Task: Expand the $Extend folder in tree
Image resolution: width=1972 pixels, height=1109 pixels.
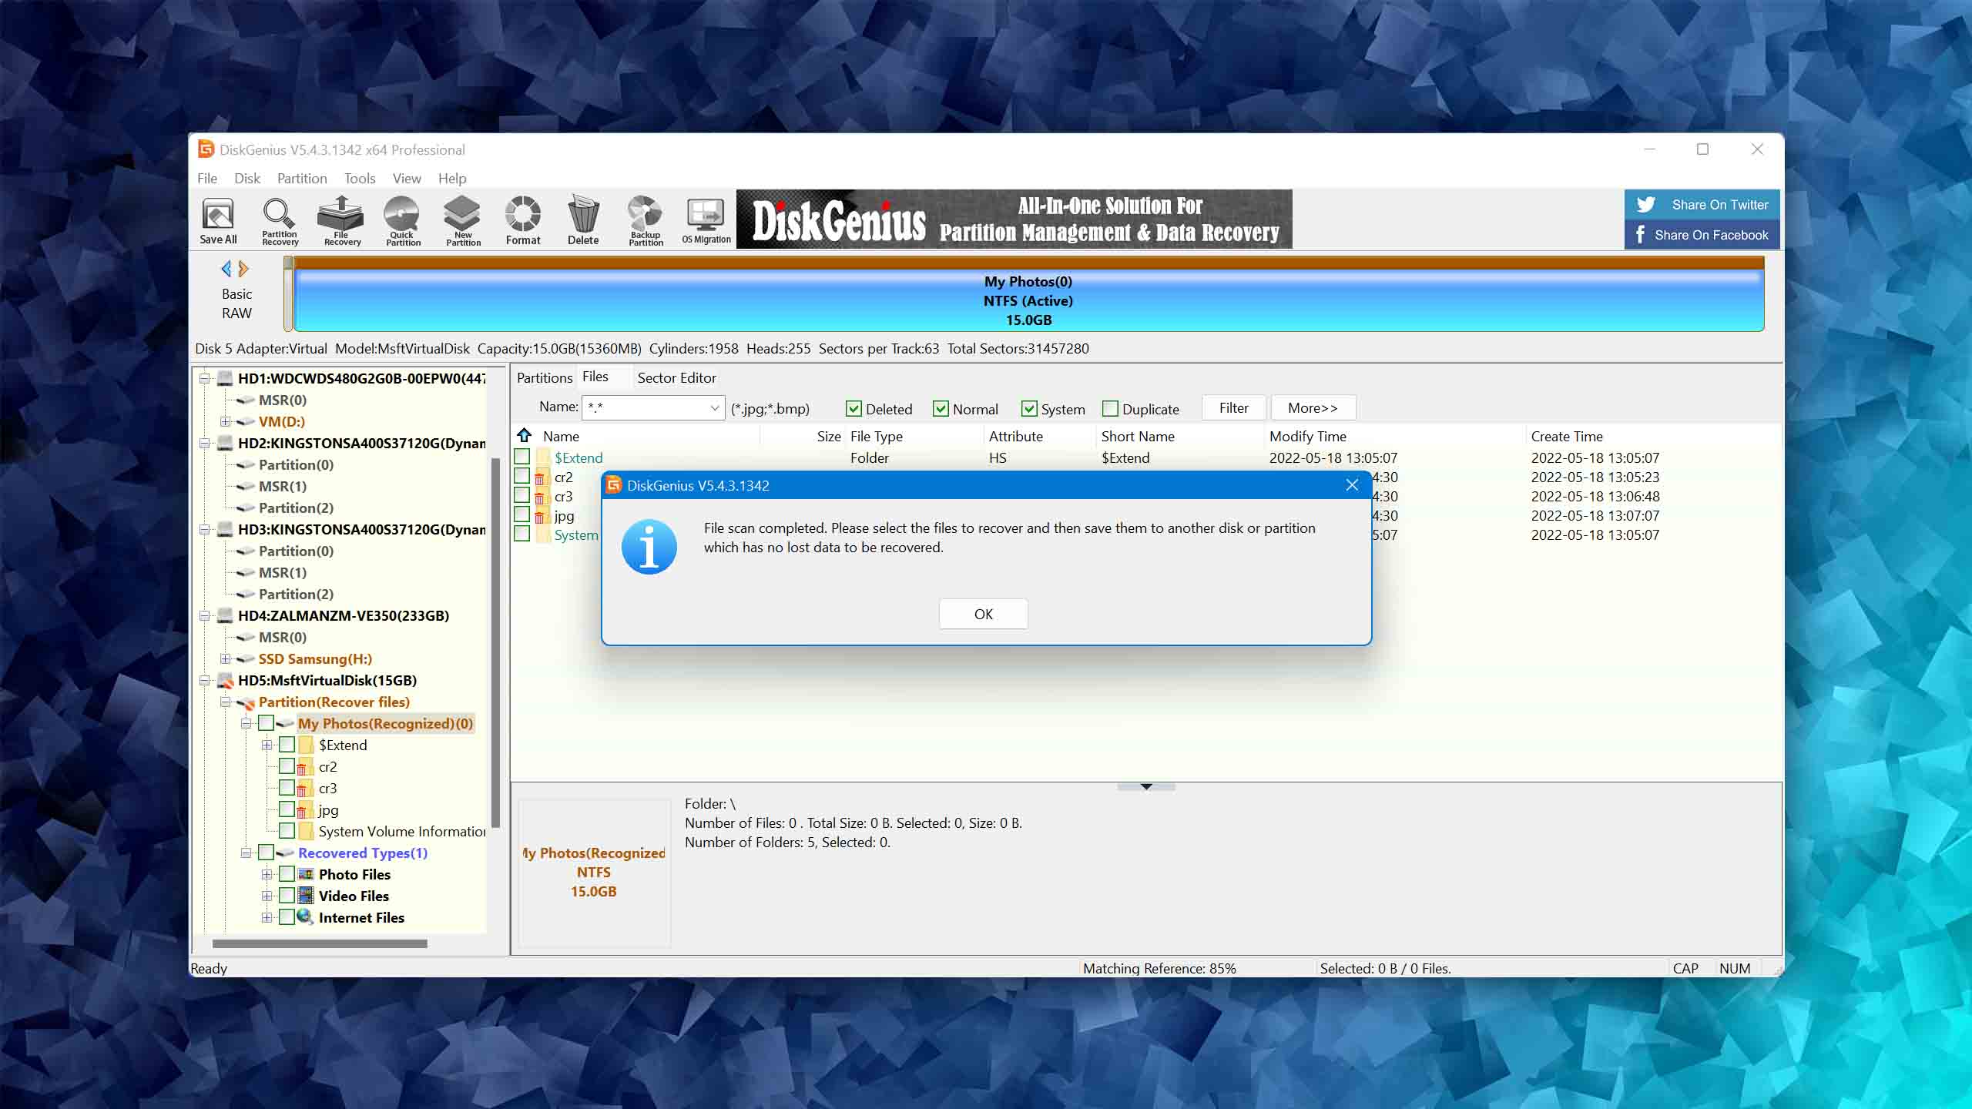Action: pos(267,745)
